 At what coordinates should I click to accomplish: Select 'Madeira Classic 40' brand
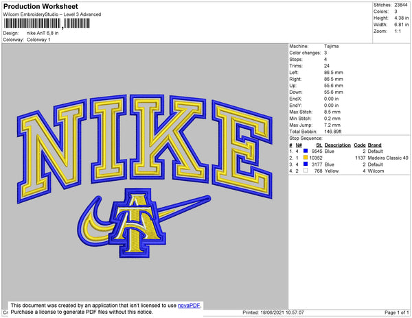point(388,158)
